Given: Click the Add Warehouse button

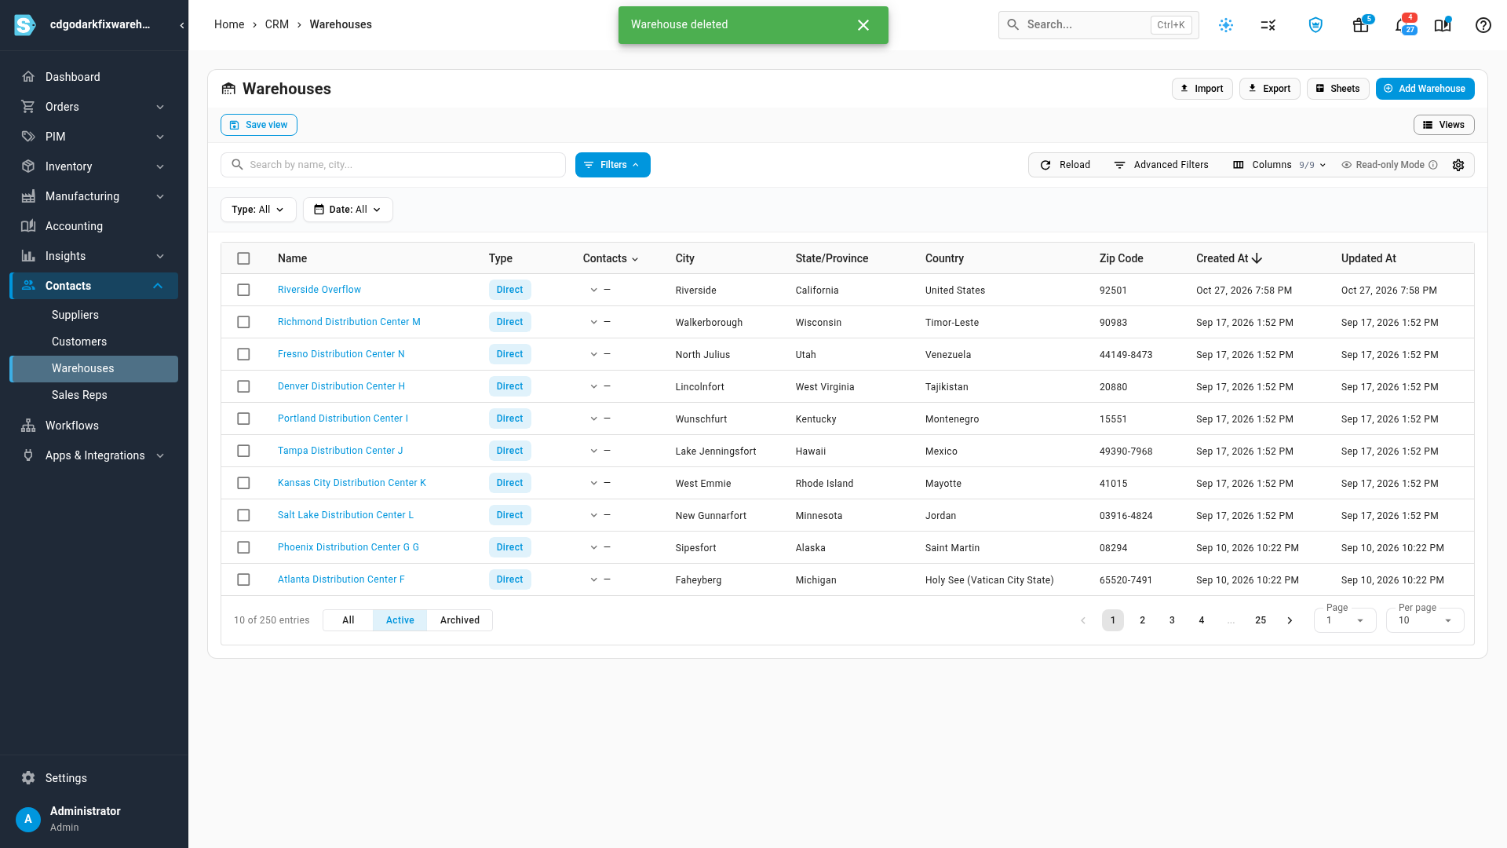Looking at the screenshot, I should pos(1425,89).
